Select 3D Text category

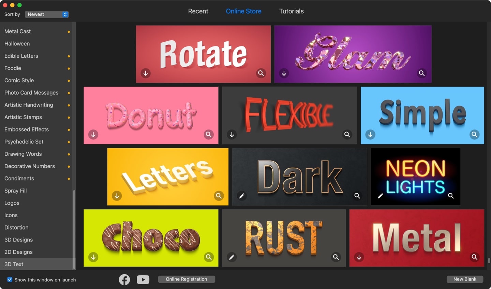[36, 264]
